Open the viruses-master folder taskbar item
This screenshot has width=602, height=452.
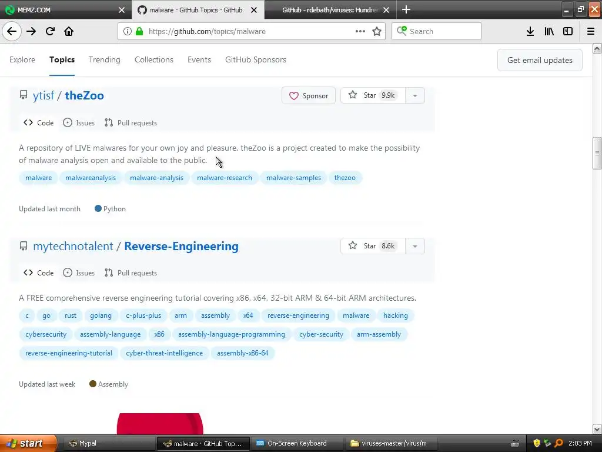click(x=392, y=444)
